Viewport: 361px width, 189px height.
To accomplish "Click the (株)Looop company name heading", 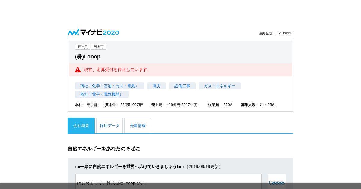I will (x=88, y=57).
